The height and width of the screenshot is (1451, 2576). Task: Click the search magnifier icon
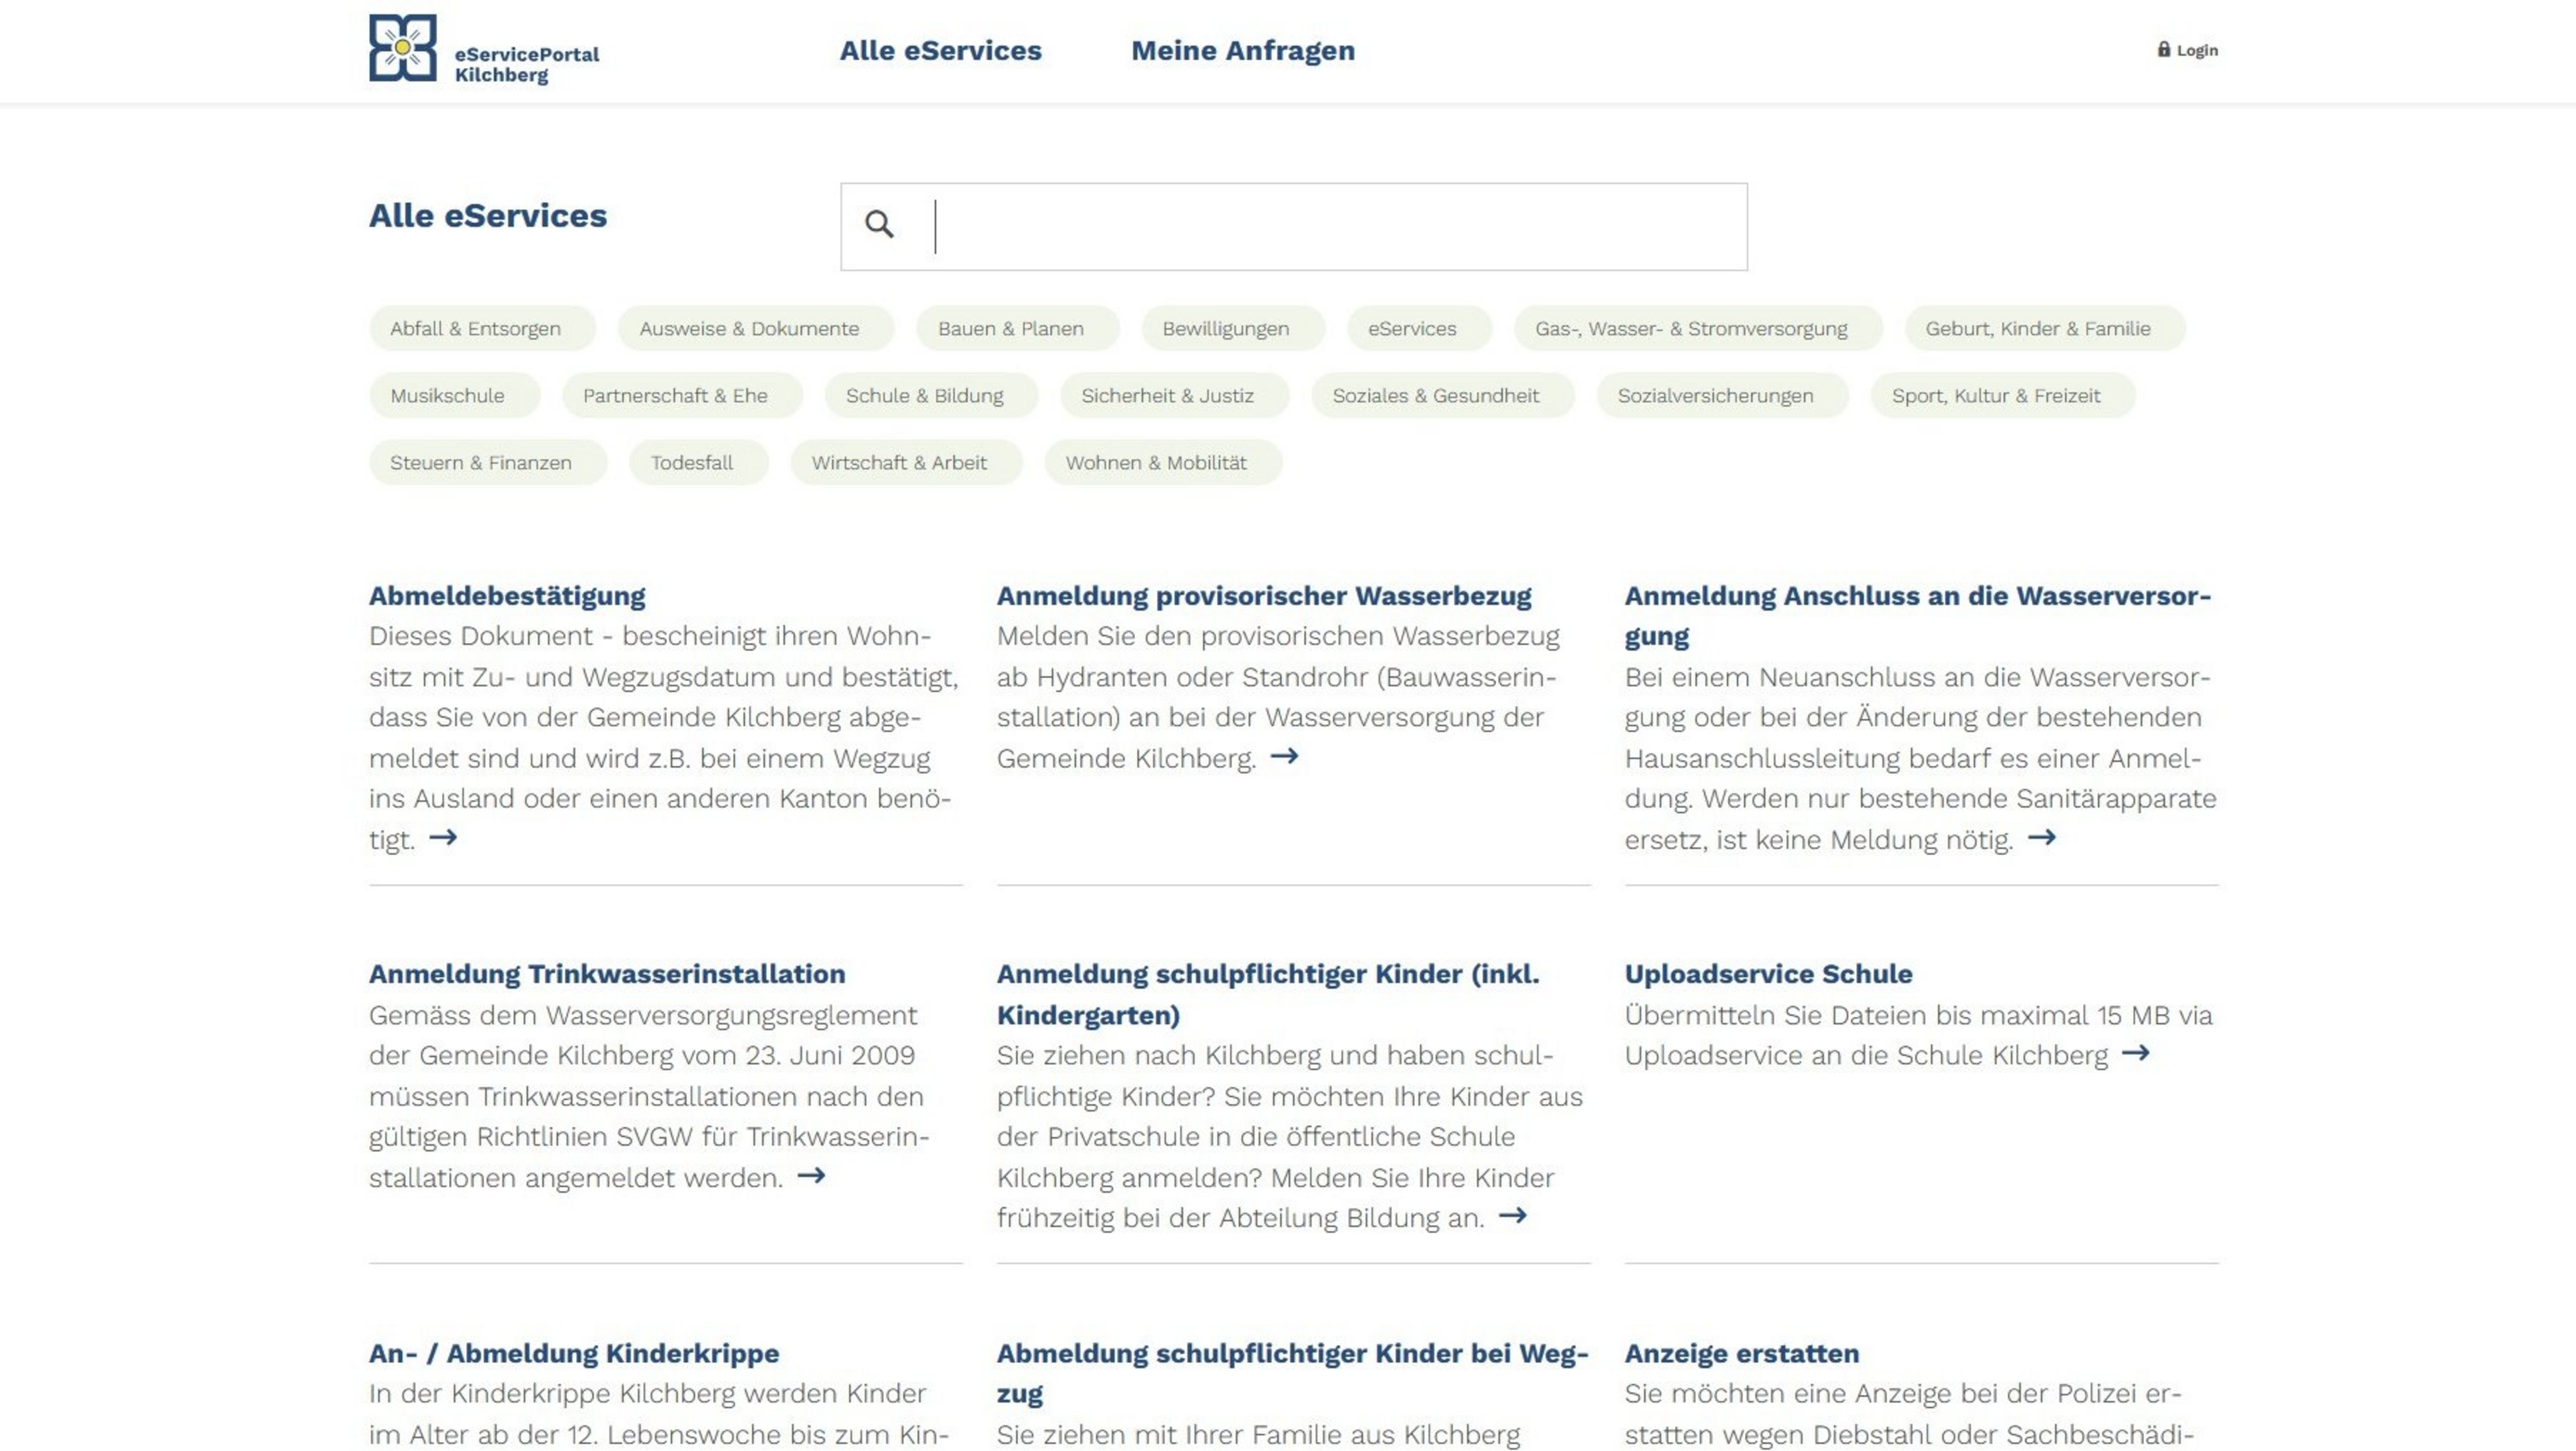[x=879, y=224]
